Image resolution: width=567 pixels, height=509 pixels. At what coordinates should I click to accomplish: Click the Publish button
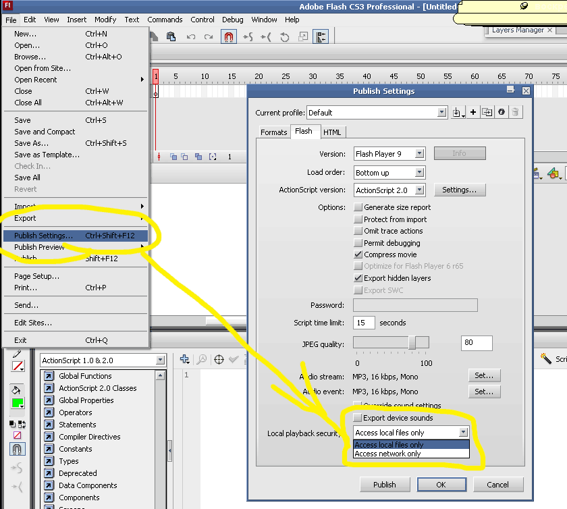[385, 485]
